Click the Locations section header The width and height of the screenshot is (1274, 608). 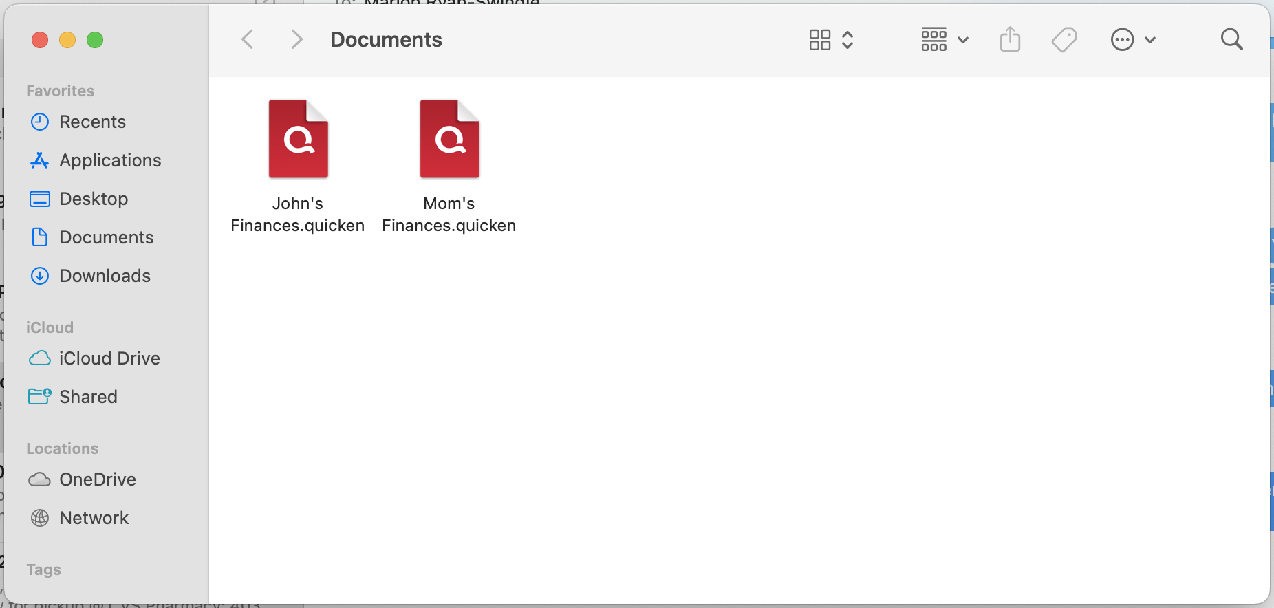[x=63, y=448]
